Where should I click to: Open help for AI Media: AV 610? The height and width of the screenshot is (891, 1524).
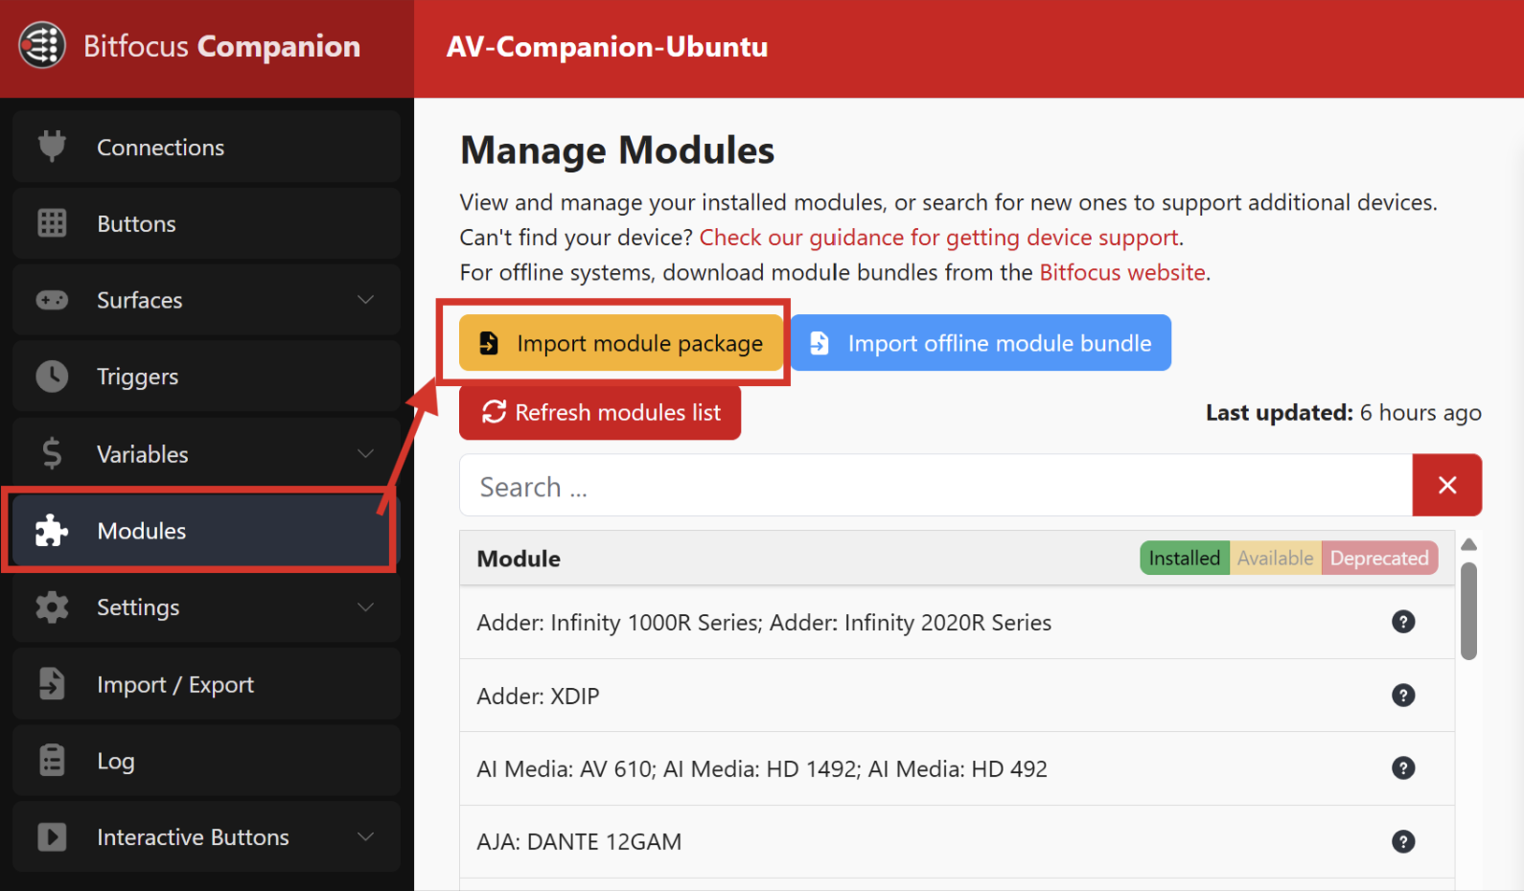pos(1403,768)
